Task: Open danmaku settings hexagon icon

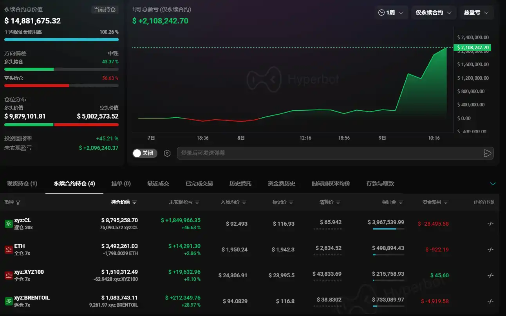Action: pos(167,153)
